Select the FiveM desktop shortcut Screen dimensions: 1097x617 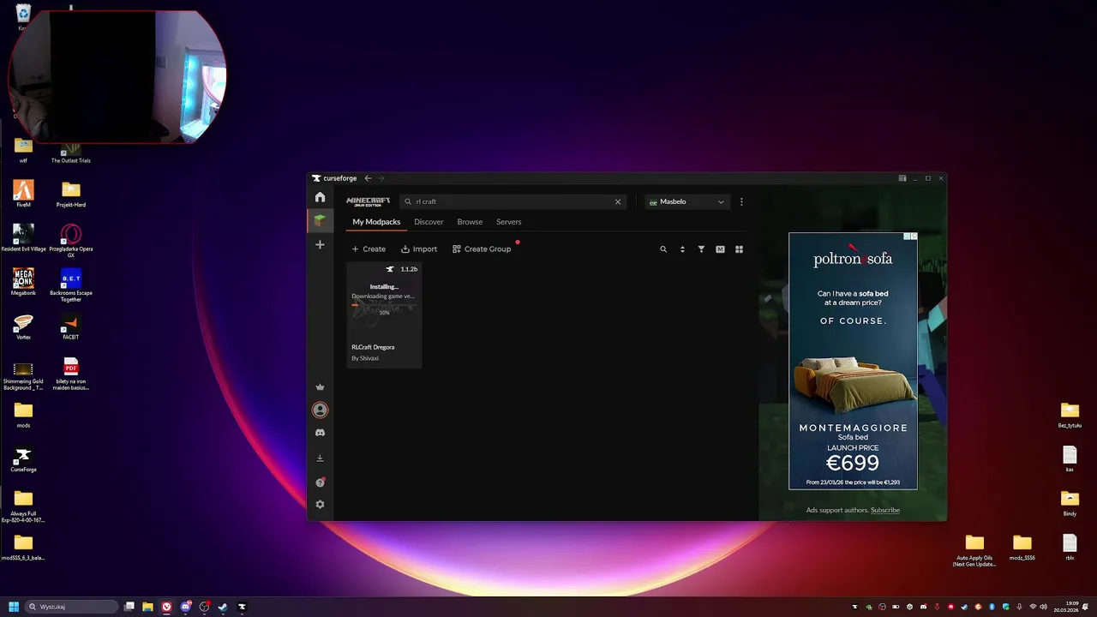[x=23, y=194]
